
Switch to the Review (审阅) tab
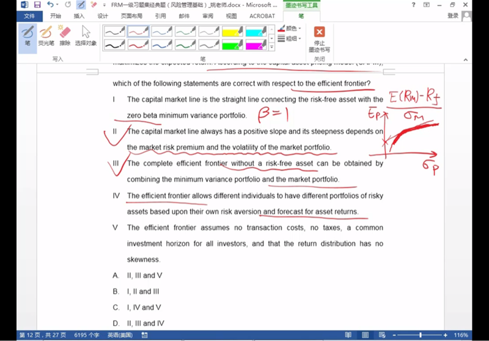pyautogui.click(x=208, y=16)
